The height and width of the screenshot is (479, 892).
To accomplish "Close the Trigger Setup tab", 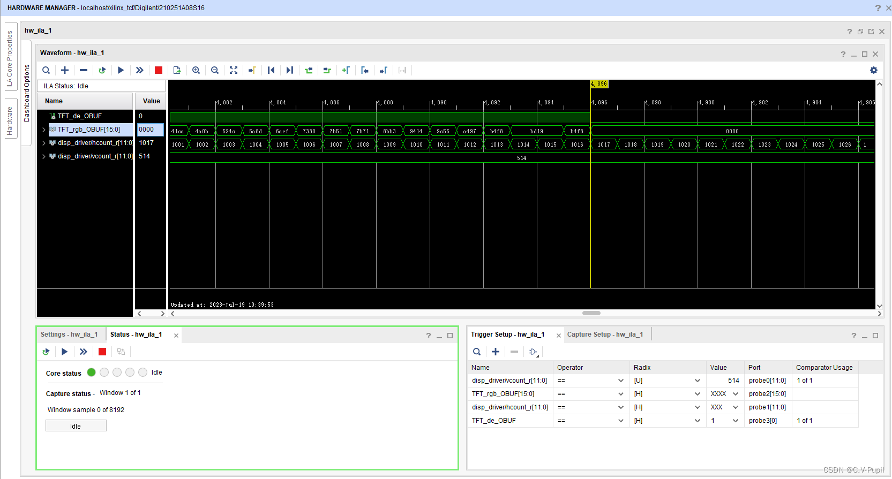I will pyautogui.click(x=559, y=336).
